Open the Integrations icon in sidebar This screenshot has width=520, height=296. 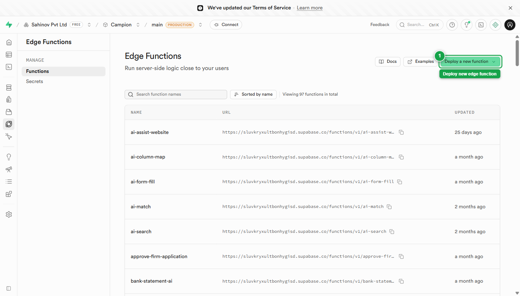[9, 194]
